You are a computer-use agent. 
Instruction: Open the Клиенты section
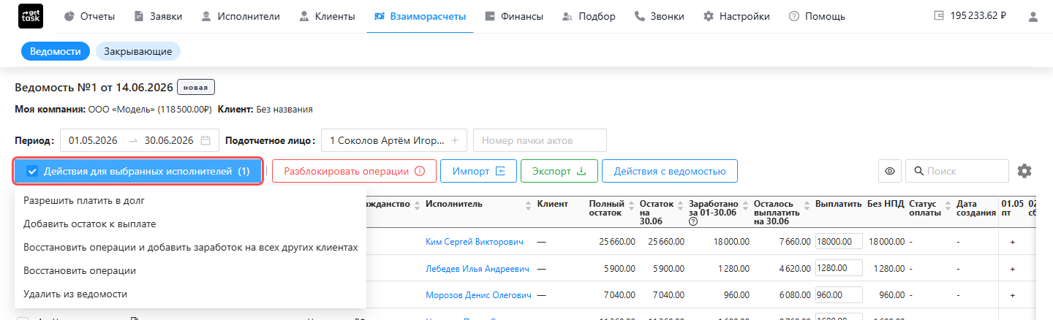327,16
